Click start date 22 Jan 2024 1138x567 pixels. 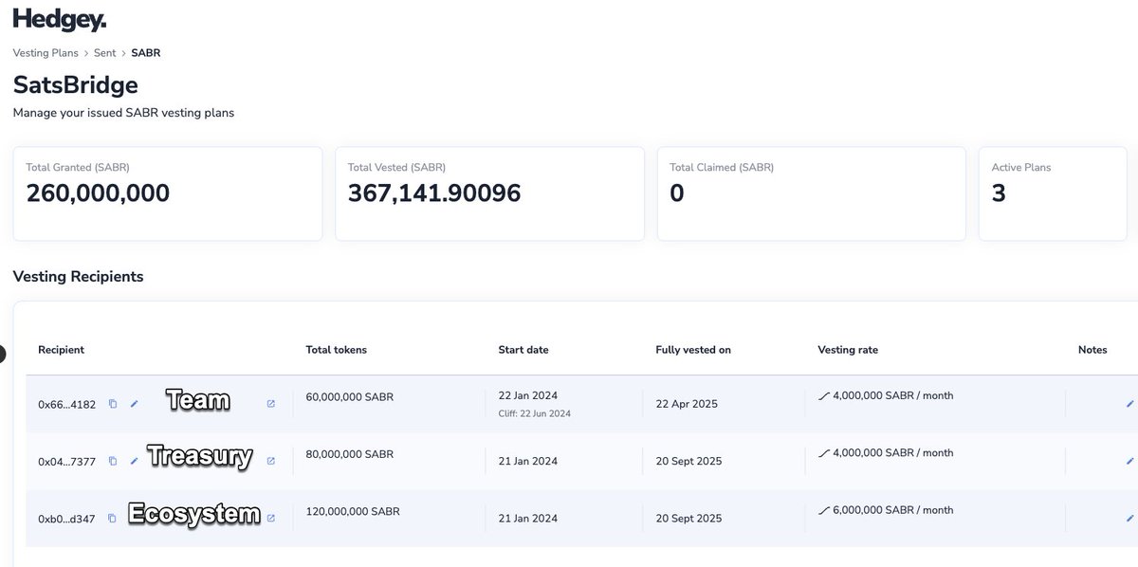528,396
